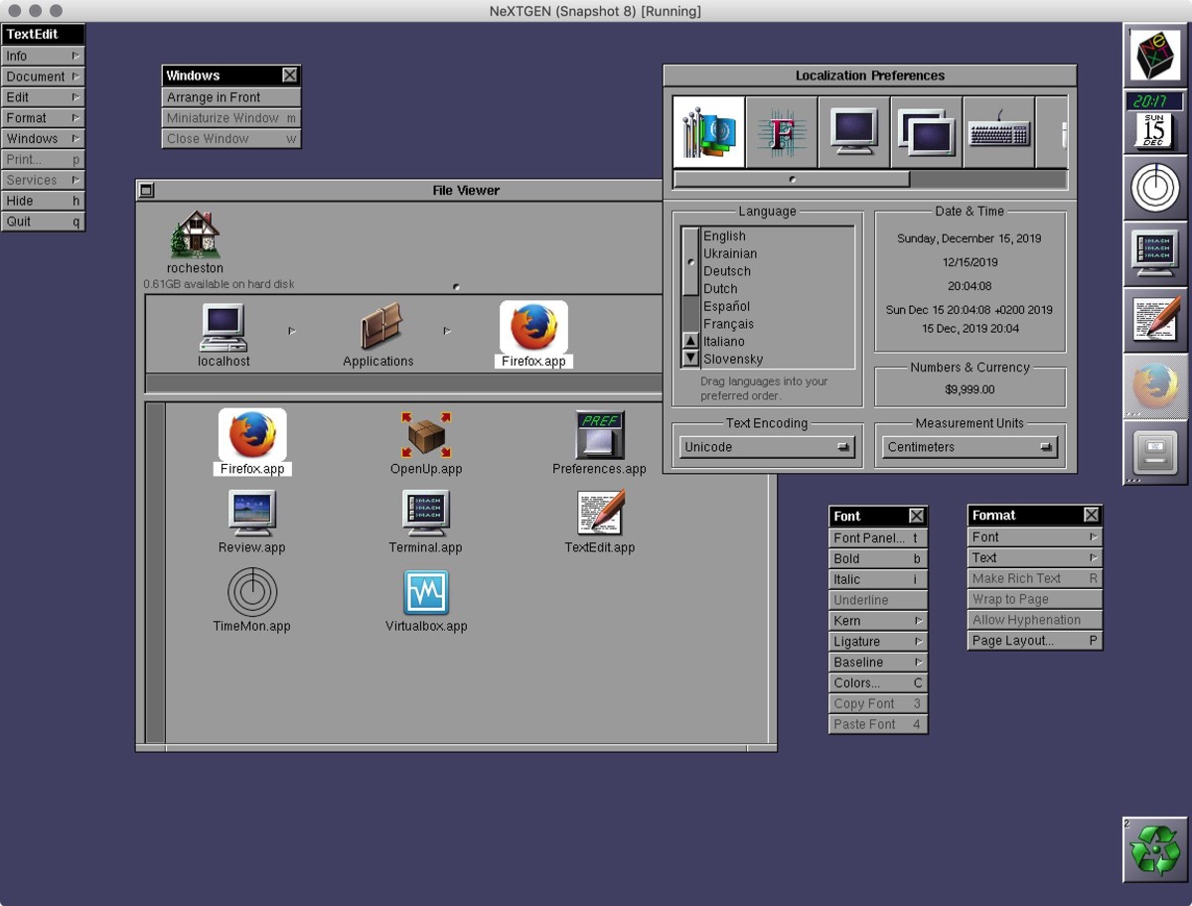This screenshot has width=1192, height=906.
Task: Open TextEdit from the dock
Action: 1155,319
